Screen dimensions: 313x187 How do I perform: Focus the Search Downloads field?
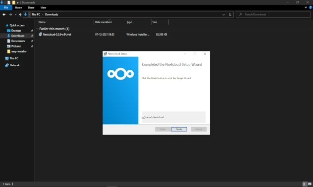273,14
